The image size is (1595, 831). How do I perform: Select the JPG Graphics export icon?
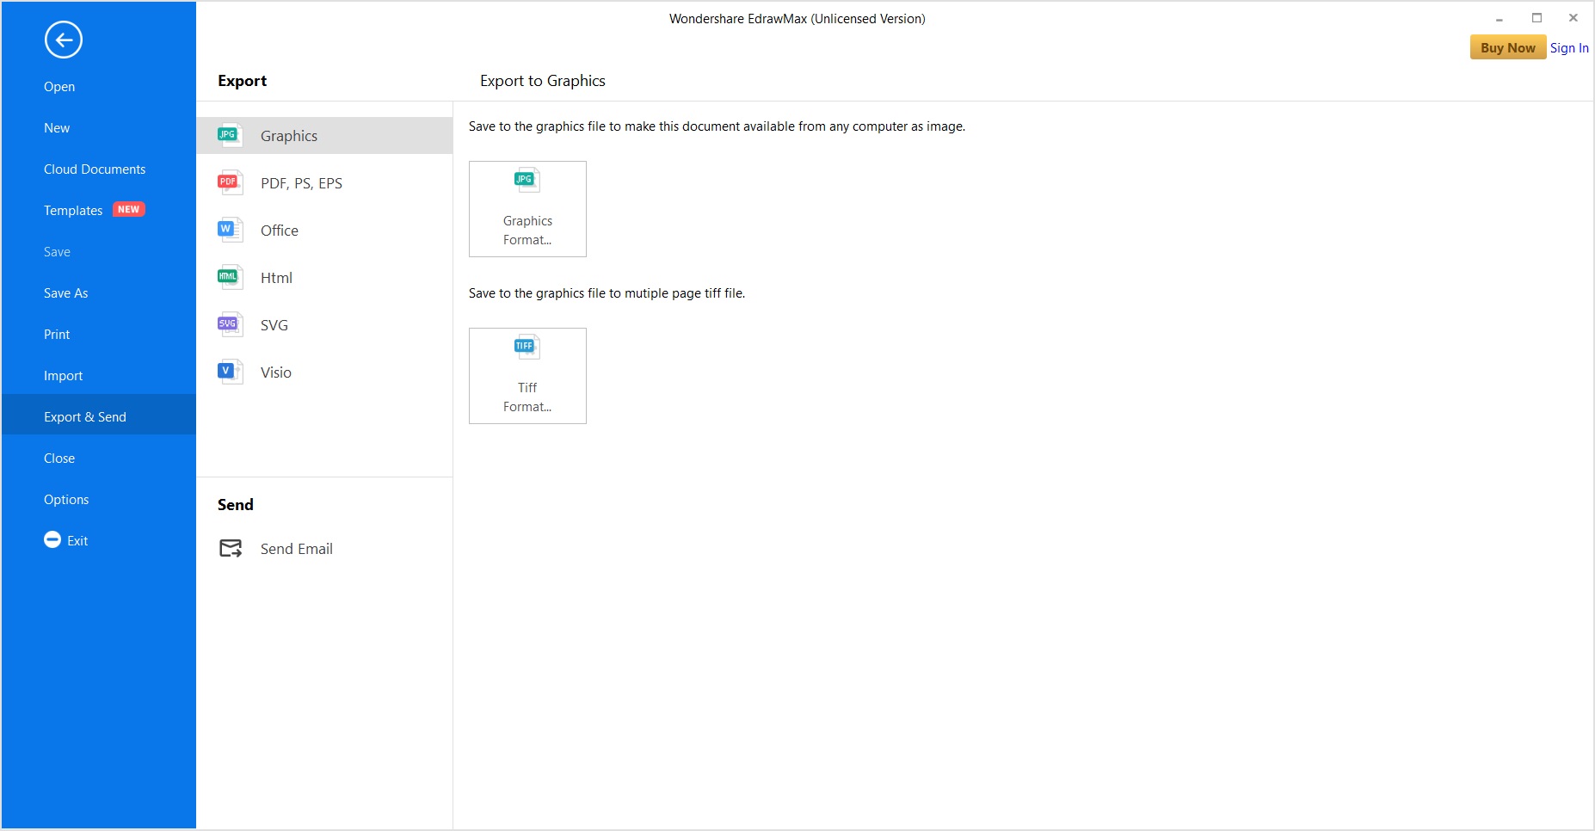click(x=228, y=135)
